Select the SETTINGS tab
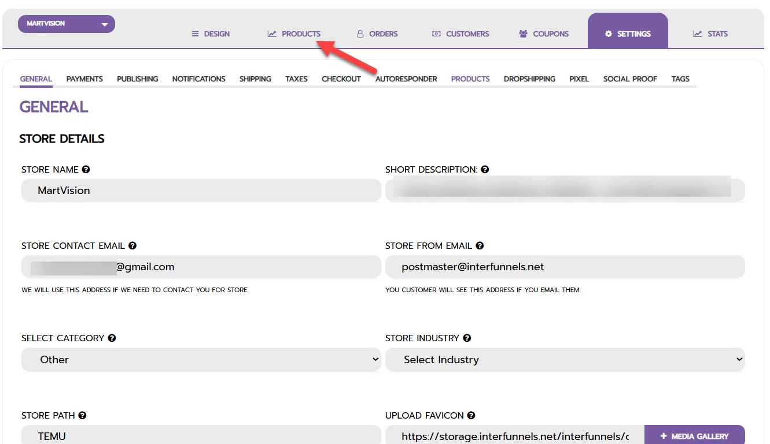The width and height of the screenshot is (770, 444). [x=628, y=31]
